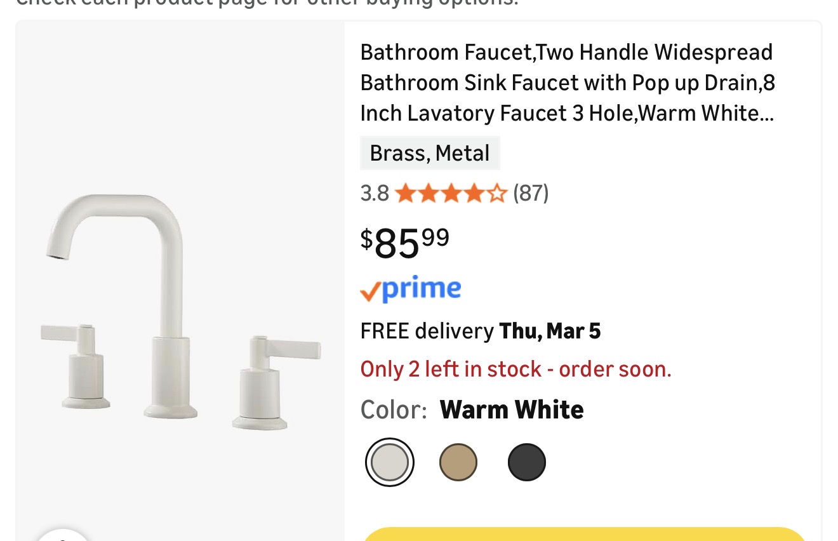Screen dimensions: 838x541
Task: Click the "FREE delivery Thu, Mar 5" text
Action: point(480,331)
